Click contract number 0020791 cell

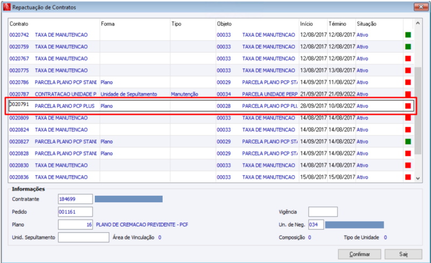pos(19,104)
